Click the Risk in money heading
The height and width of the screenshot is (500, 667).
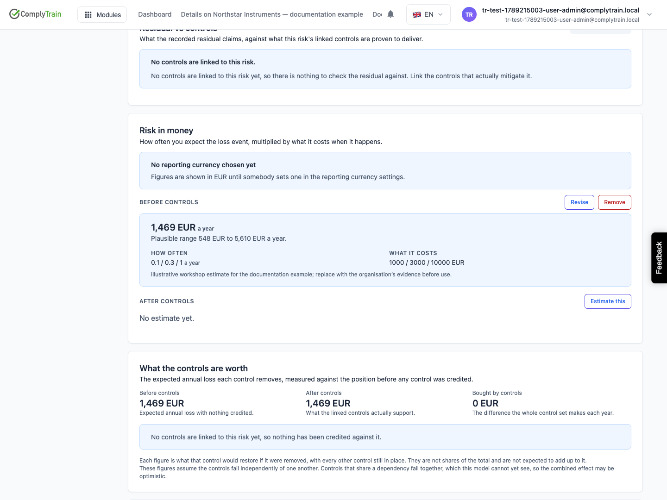click(166, 131)
